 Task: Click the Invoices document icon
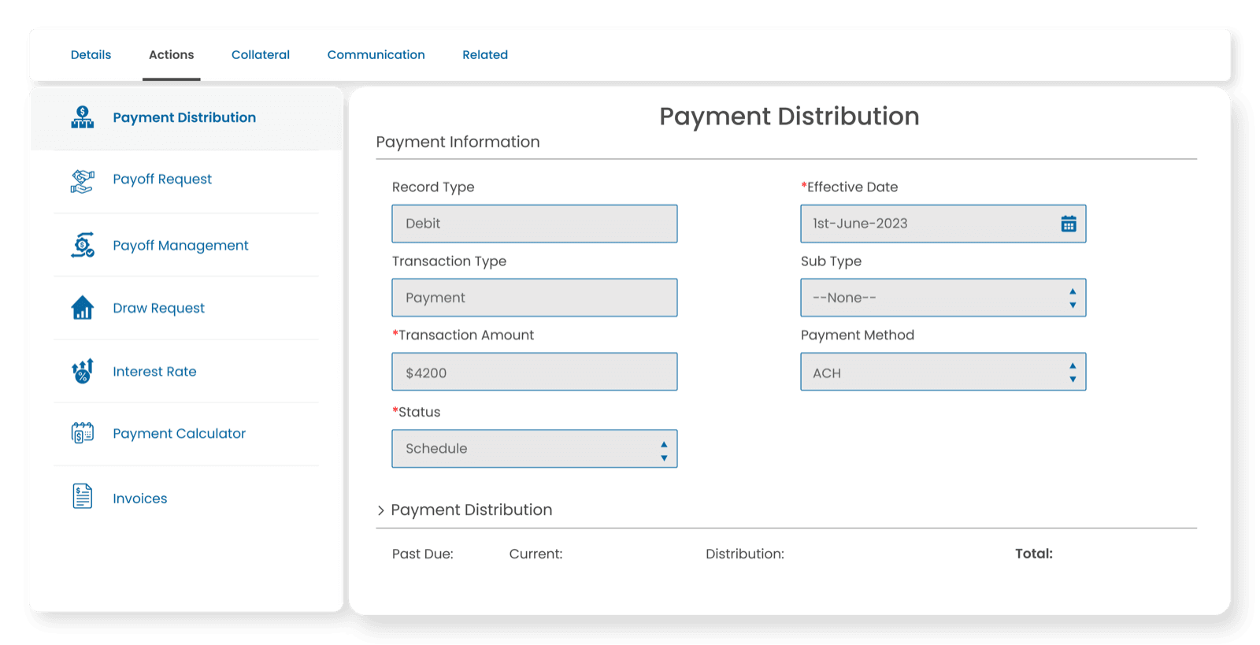tap(82, 496)
